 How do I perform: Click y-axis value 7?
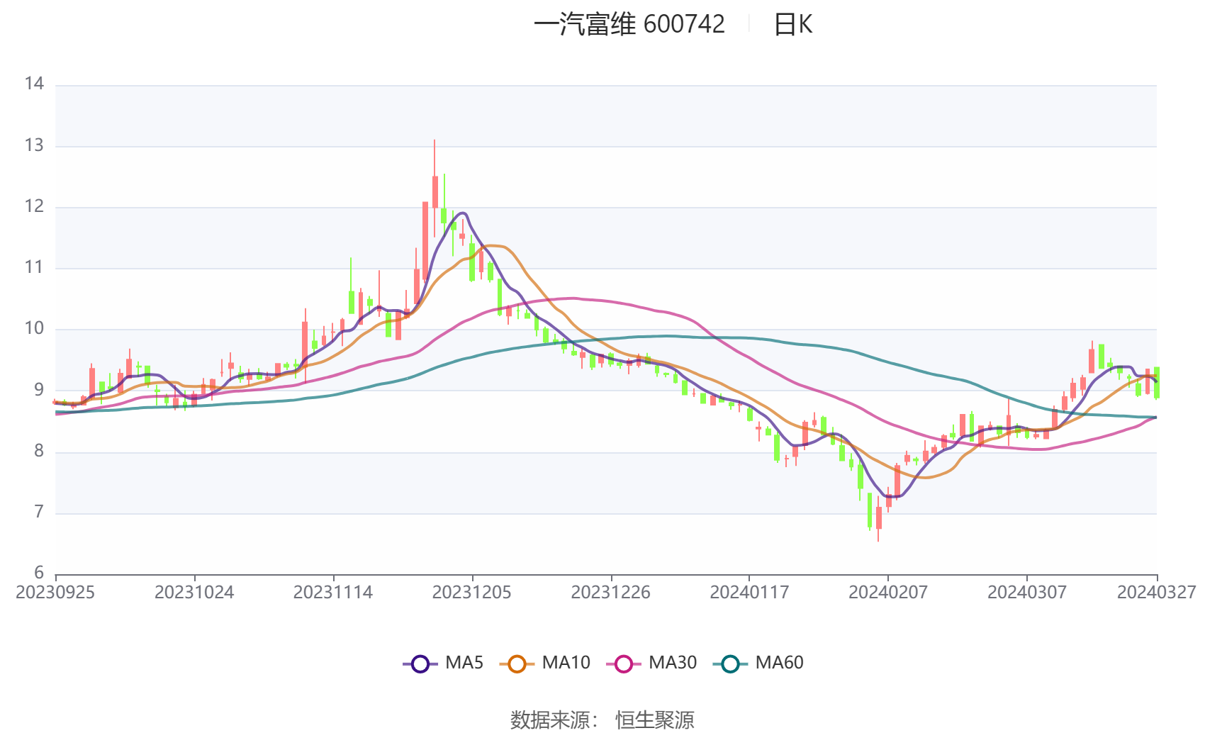[39, 513]
